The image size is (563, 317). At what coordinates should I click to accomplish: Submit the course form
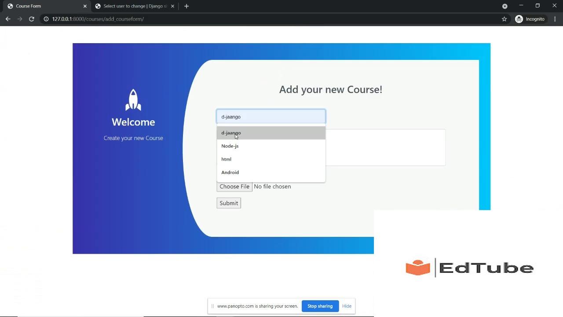click(x=229, y=203)
